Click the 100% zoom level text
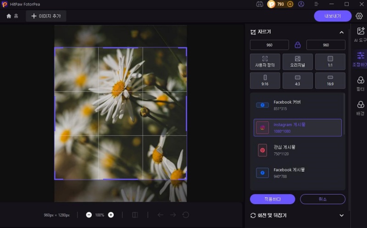The image size is (367, 228). pyautogui.click(x=100, y=215)
